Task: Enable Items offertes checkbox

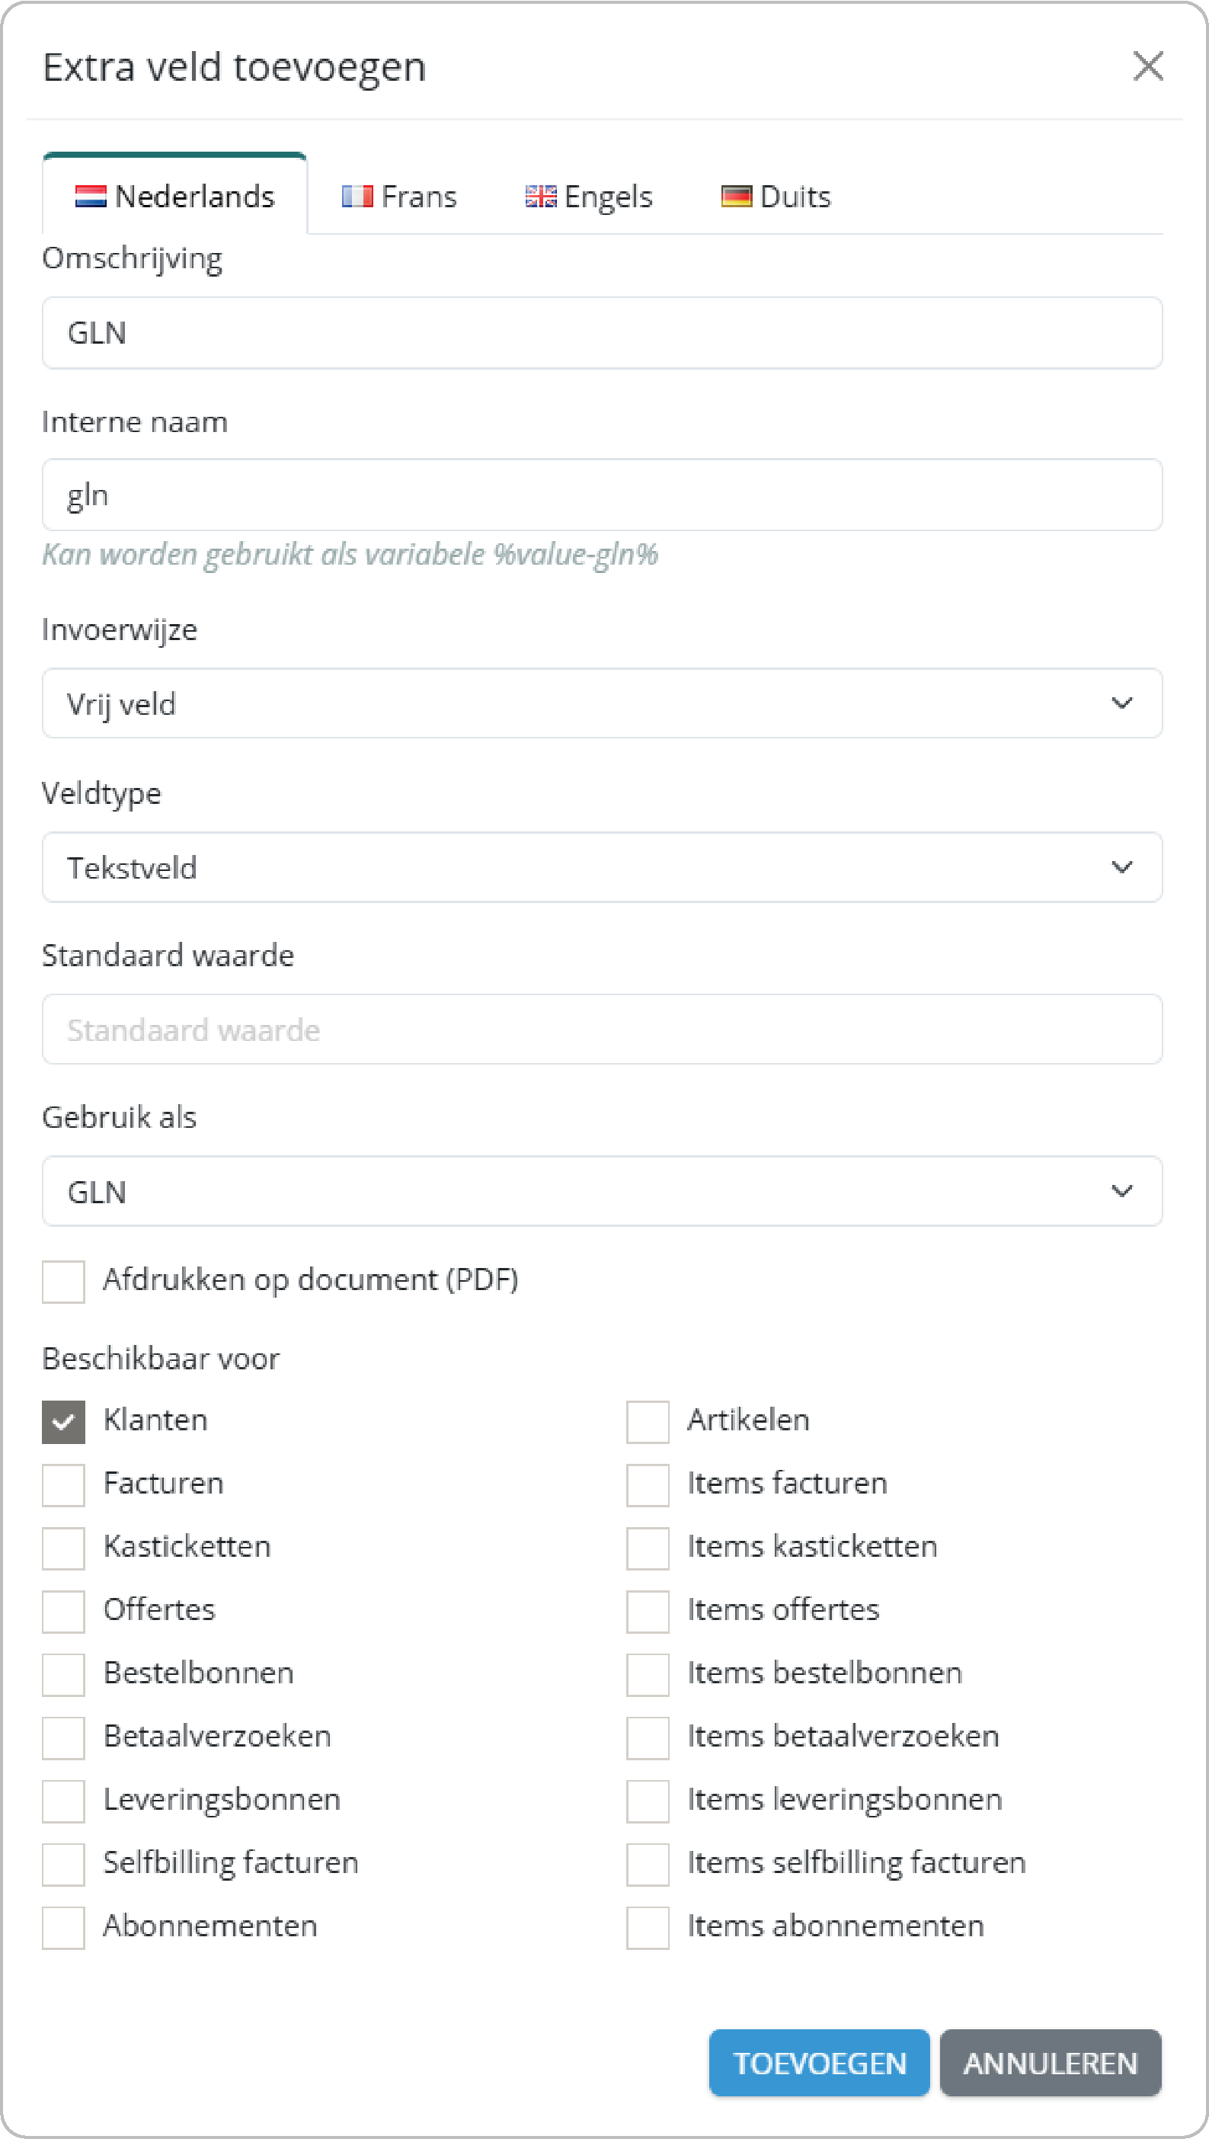Action: click(648, 1611)
